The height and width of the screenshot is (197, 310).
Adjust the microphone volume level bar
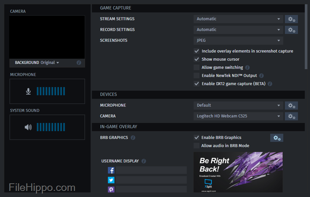(51, 91)
